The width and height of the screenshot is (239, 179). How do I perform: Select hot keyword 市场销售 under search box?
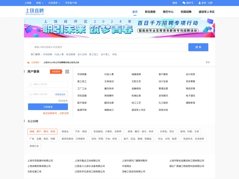click(47, 54)
